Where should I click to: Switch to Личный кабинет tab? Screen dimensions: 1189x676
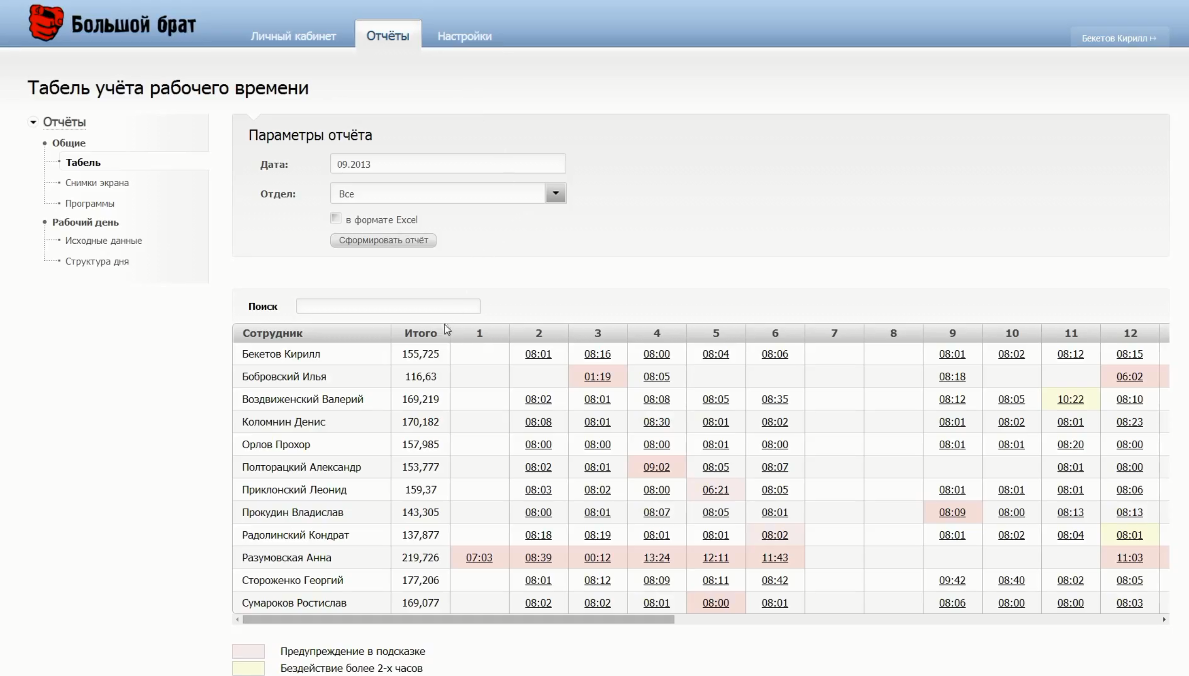coord(293,36)
